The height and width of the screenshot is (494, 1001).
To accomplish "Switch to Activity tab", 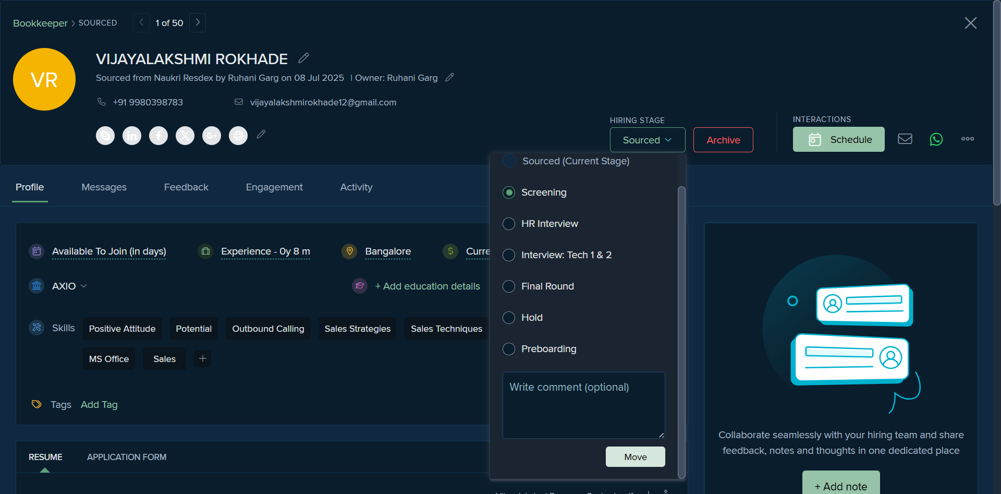I will click(x=356, y=187).
